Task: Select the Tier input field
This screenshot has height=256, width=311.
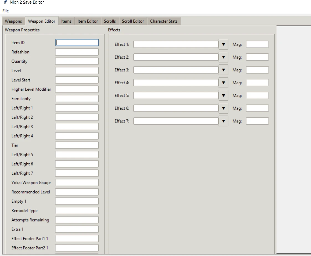Action: point(77,145)
